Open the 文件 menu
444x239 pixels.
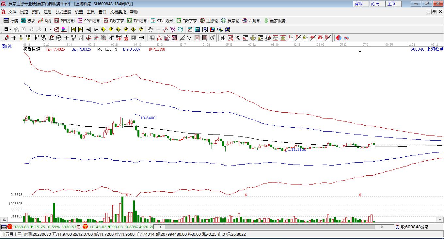click(x=12, y=12)
